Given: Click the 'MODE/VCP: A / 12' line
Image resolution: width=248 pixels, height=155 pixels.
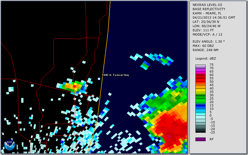Looking at the screenshot, I should point(207,34).
